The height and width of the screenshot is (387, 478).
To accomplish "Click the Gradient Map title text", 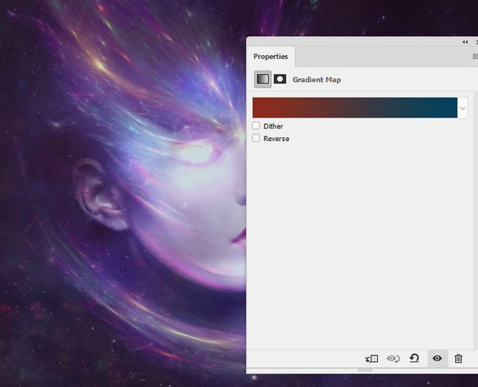I will click(317, 80).
